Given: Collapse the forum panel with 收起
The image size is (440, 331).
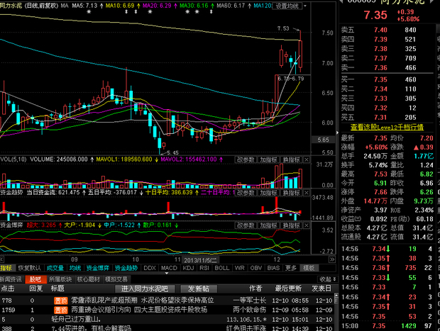Looking at the screenshot, I should click(x=328, y=279).
